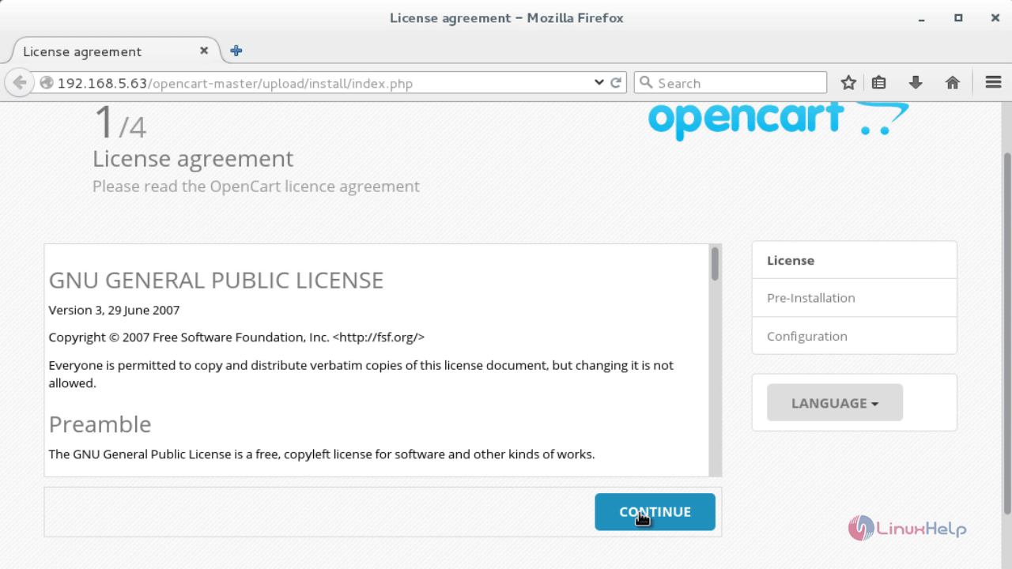Go to Firefox home page icon
The width and height of the screenshot is (1012, 569).
point(953,82)
